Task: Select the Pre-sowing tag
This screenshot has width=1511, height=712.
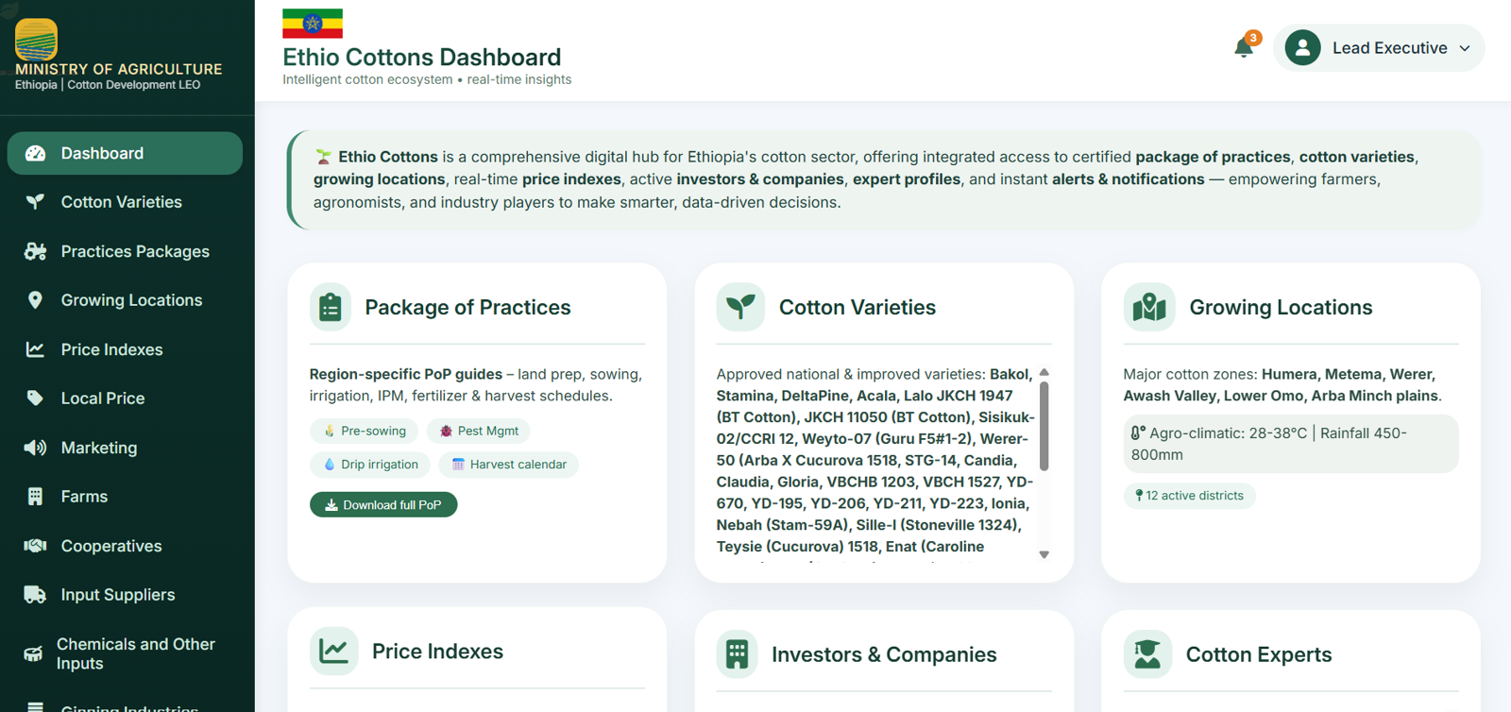Action: [365, 431]
